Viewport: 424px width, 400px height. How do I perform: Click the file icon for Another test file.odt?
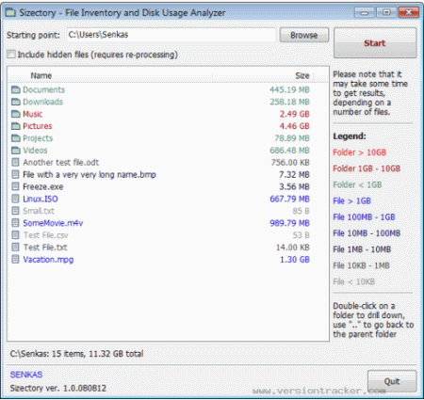(x=15, y=162)
